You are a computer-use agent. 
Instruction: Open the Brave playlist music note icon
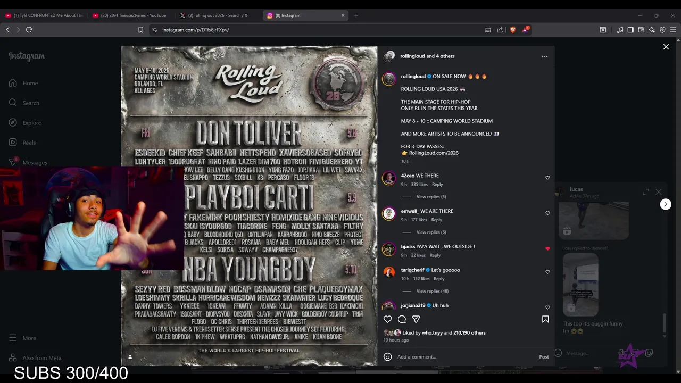tap(620, 30)
